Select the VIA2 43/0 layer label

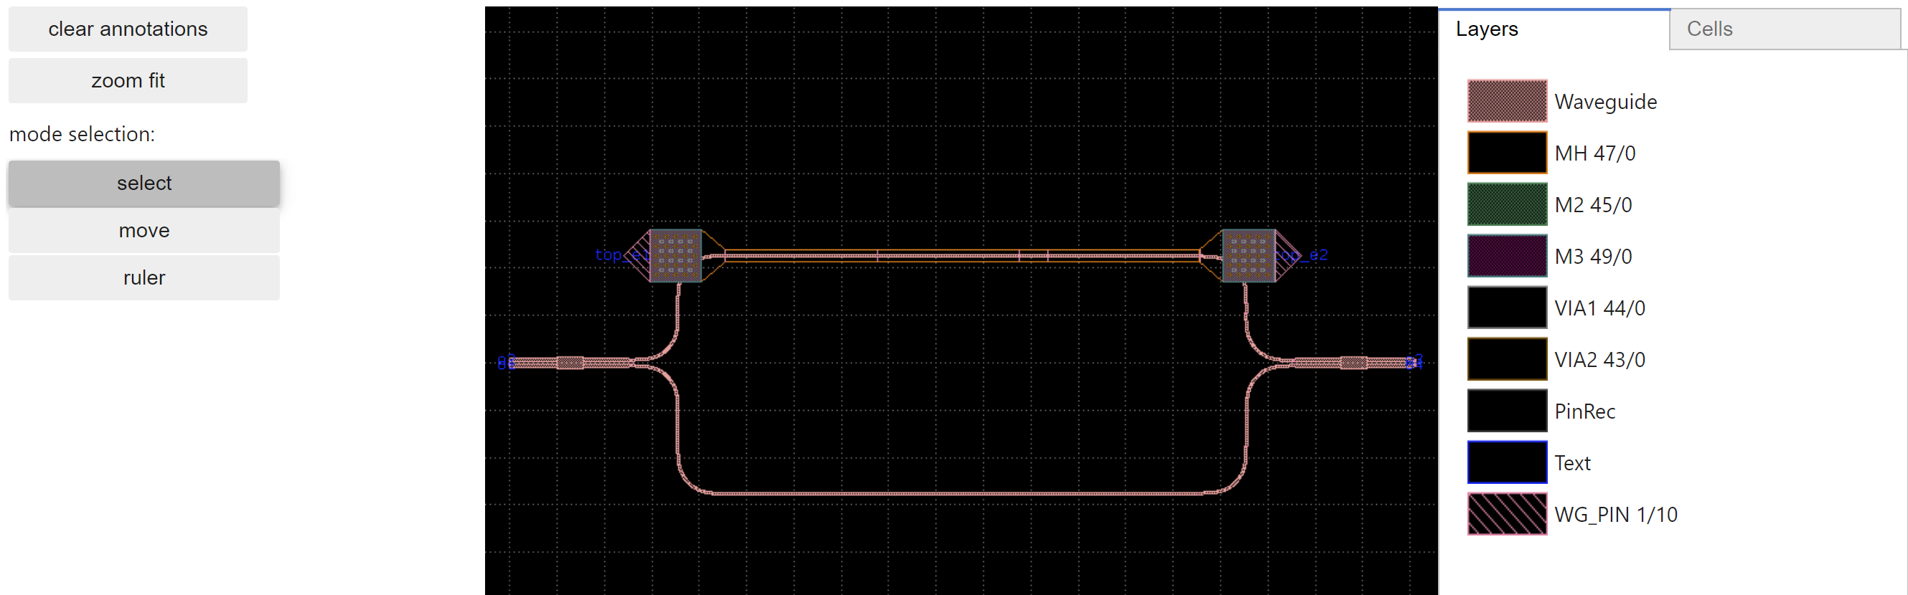[1600, 360]
